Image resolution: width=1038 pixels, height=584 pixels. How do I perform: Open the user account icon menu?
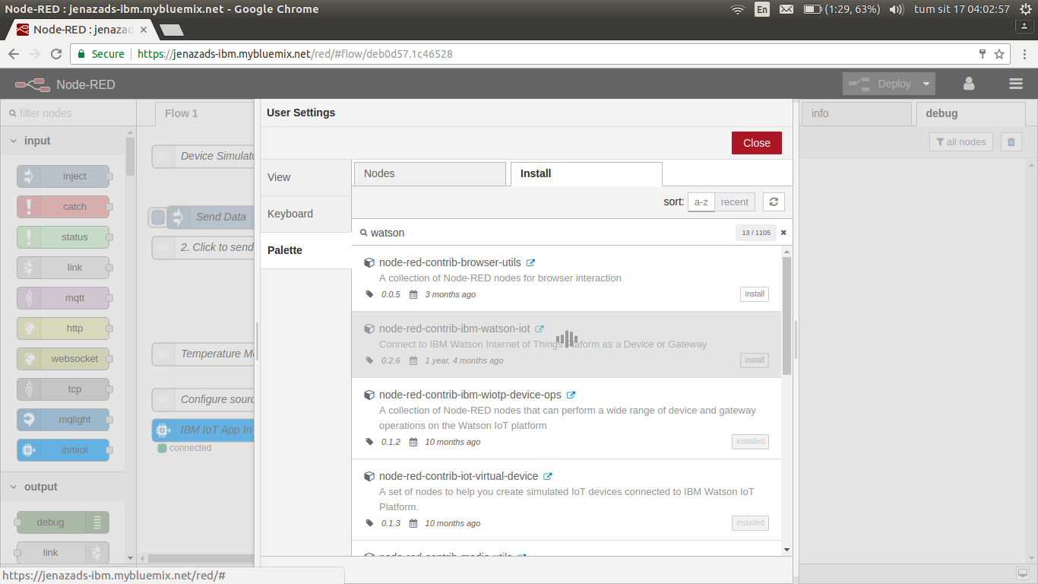tap(969, 84)
